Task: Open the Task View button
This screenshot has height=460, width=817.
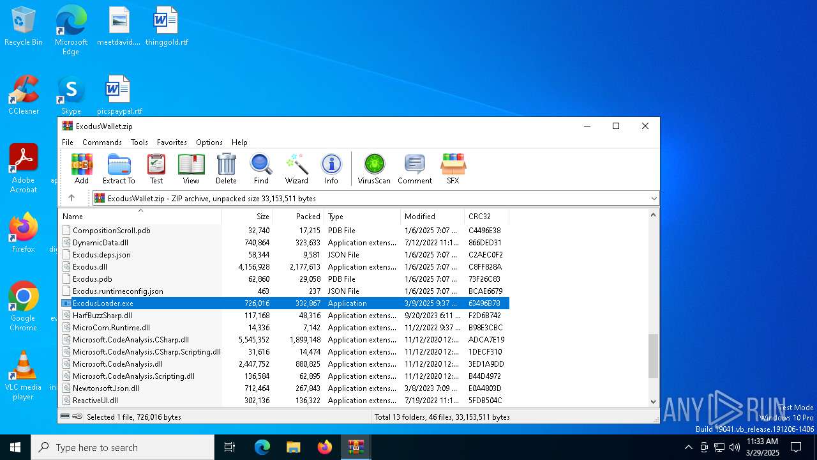Action: (230, 447)
